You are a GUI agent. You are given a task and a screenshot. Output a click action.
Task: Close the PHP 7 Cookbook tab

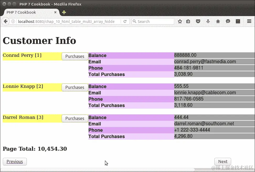pos(55,12)
